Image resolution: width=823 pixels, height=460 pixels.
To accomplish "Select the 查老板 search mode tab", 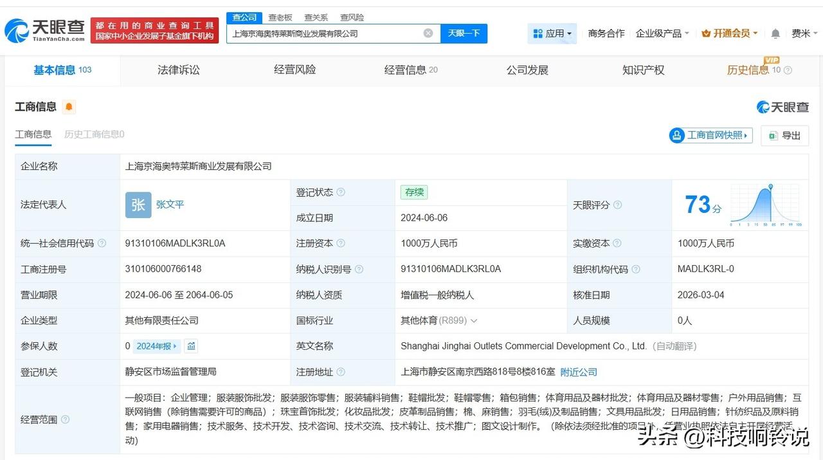I will click(x=280, y=17).
